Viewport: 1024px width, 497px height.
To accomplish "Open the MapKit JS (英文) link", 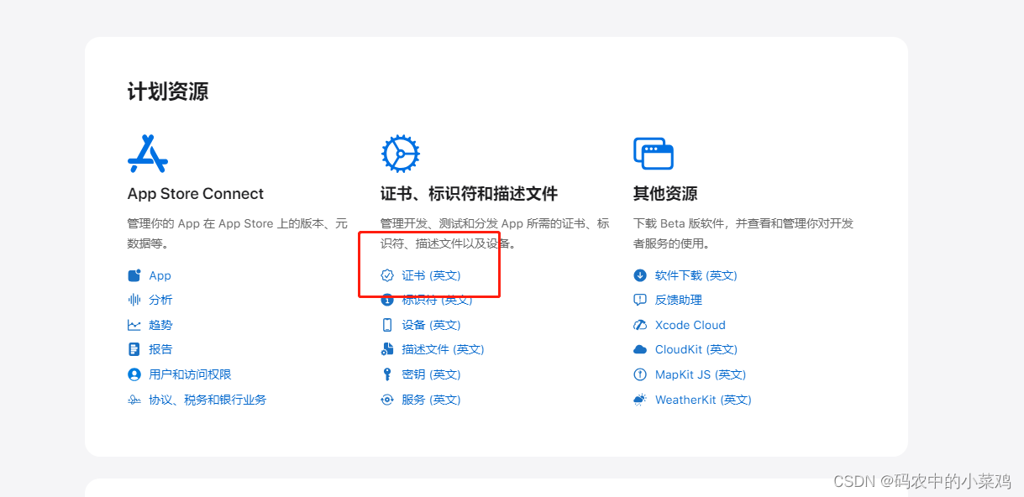I will tap(701, 374).
